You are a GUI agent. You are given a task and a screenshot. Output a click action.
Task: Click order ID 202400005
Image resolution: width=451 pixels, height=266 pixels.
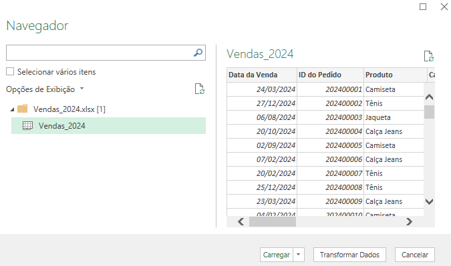330,145
